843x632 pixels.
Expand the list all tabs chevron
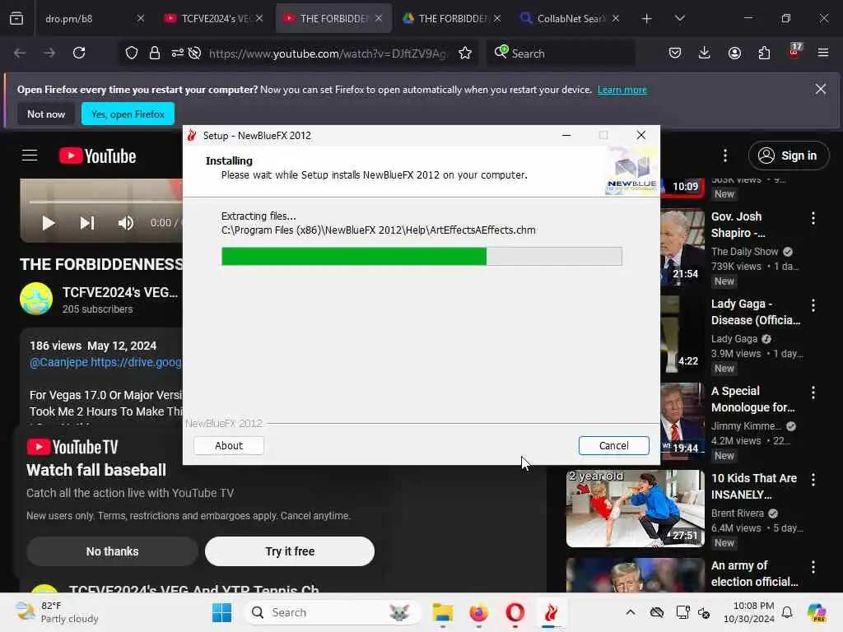pos(679,18)
